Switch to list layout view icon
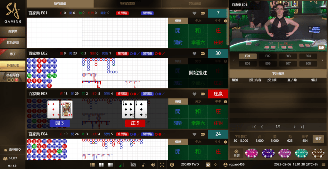The width and height of the screenshot is (328, 169). click(93, 165)
